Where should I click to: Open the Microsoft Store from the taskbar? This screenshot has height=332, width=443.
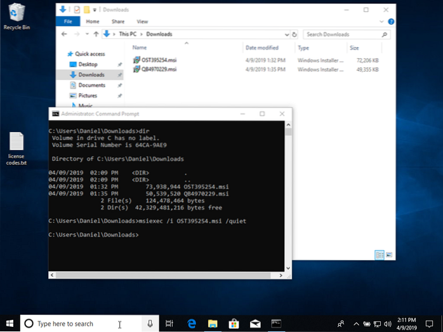(x=234, y=323)
